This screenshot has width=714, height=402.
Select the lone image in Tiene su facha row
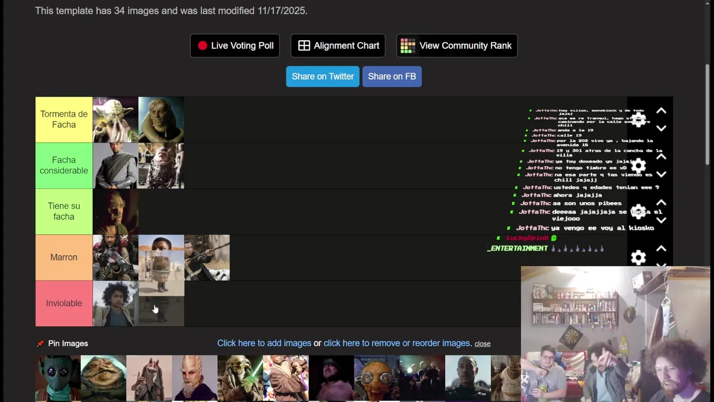[115, 211]
